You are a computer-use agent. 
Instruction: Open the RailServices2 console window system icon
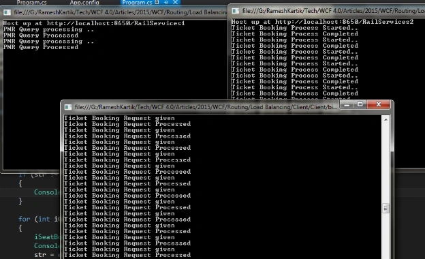236,11
